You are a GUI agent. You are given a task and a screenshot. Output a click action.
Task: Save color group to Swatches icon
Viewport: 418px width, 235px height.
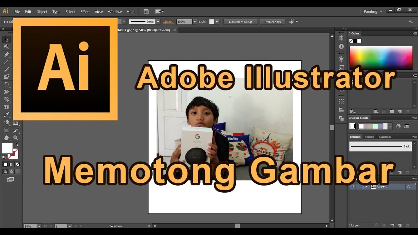click(406, 126)
